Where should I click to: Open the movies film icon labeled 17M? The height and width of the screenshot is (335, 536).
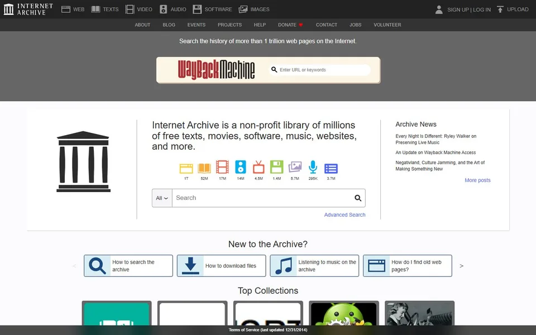(x=223, y=167)
